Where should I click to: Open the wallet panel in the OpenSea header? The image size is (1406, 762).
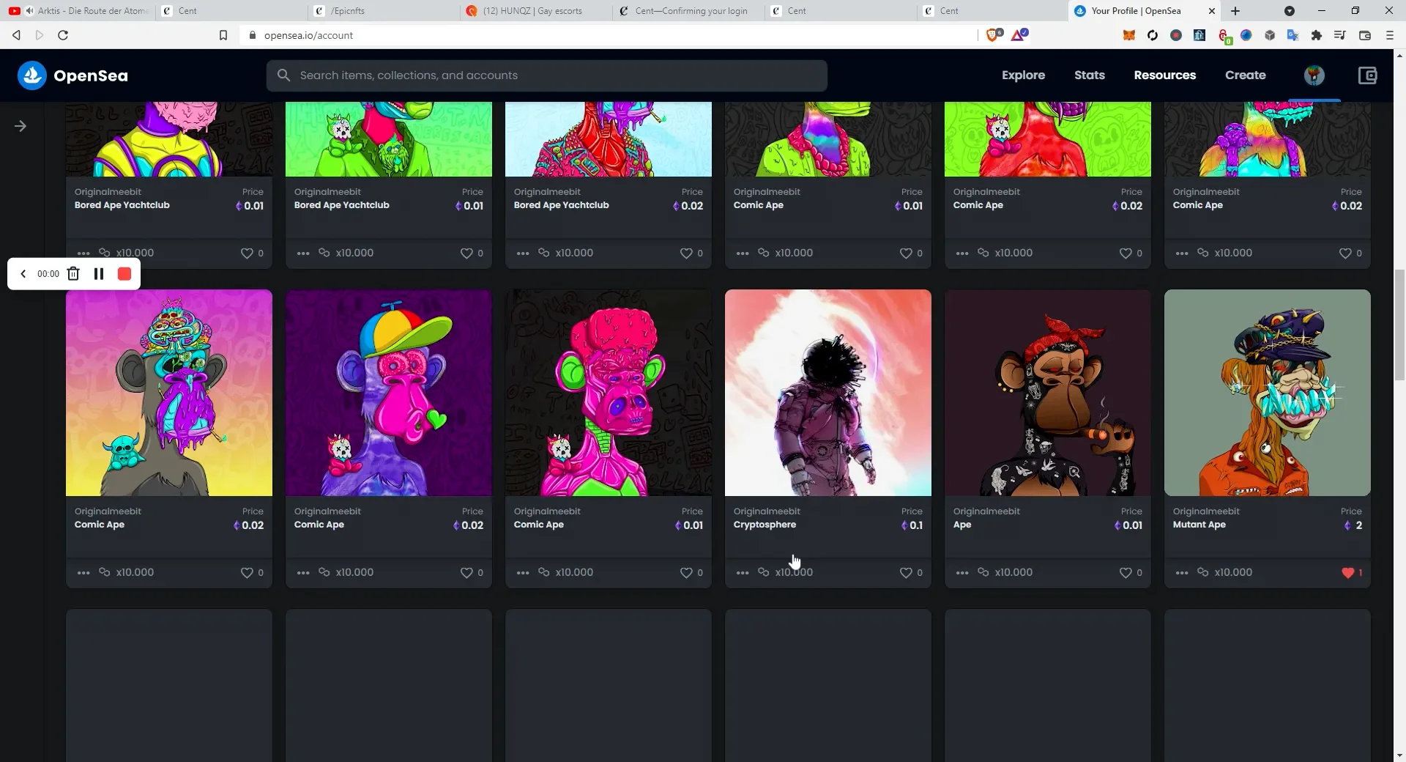point(1366,75)
